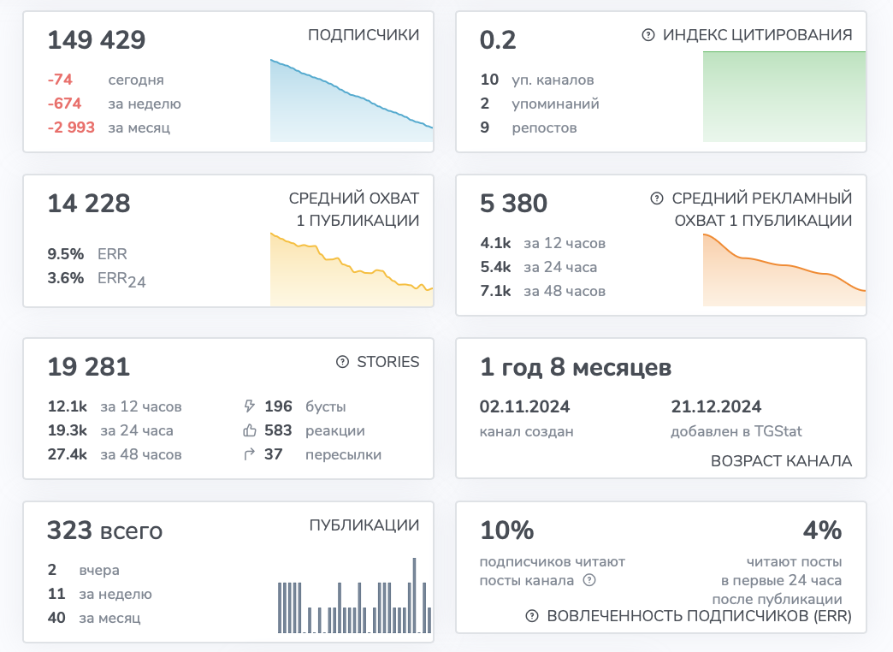
Task: Click the '9.5% ERR' value
Action: [87, 253]
